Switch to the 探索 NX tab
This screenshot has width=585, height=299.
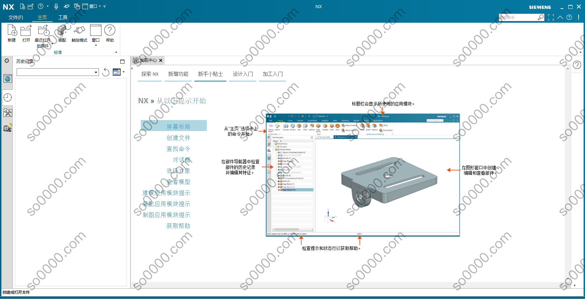click(x=150, y=74)
